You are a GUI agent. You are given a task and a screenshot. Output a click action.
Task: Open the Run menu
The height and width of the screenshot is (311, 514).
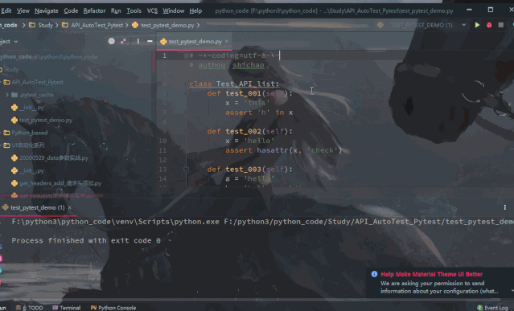tap(116, 10)
